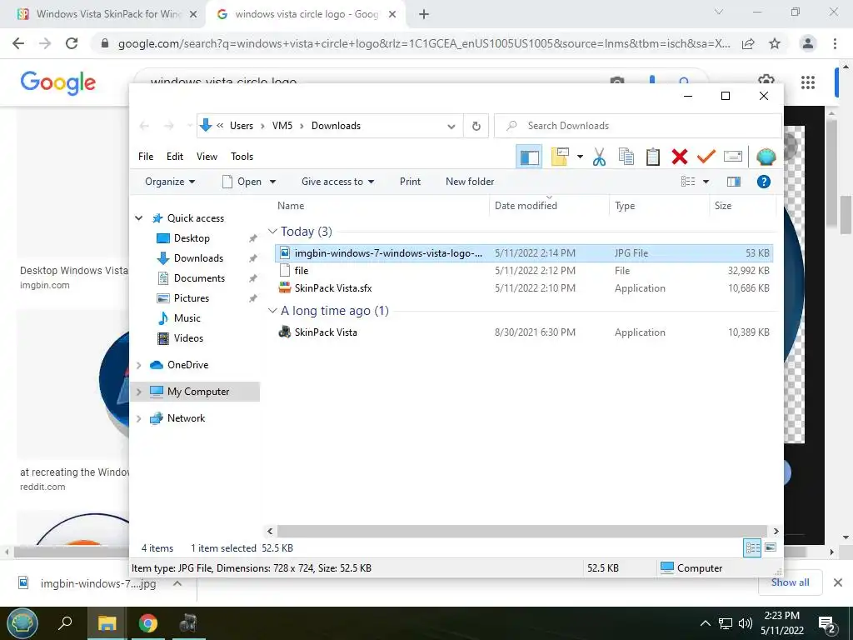Open the view options dropdown arrow
853x640 pixels.
pos(706,182)
